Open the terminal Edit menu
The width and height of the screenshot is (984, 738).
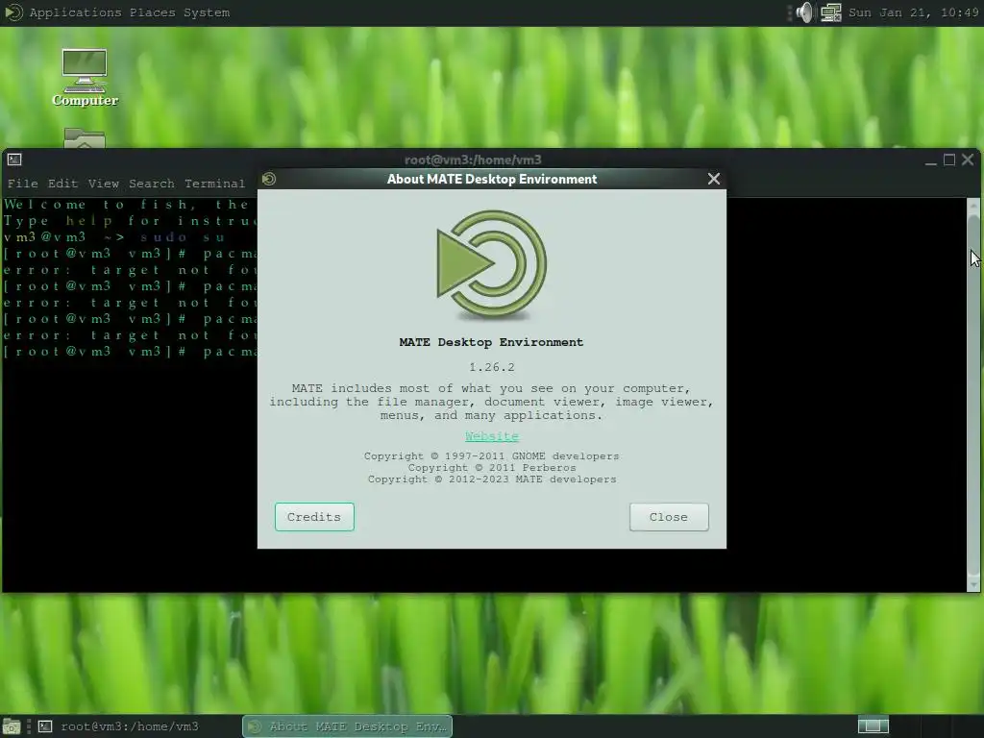tap(62, 184)
